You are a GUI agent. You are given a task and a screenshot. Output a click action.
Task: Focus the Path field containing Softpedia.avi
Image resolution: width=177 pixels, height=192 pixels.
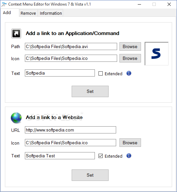tap(71, 46)
